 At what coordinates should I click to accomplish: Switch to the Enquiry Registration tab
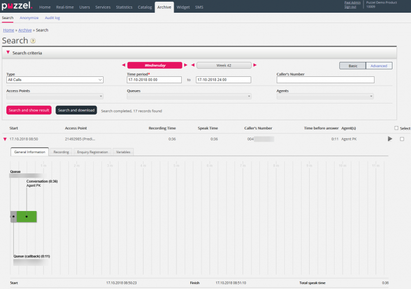[93, 152]
